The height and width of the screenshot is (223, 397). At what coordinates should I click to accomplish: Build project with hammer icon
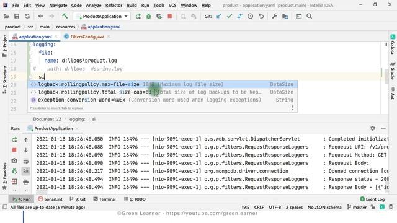click(65, 16)
